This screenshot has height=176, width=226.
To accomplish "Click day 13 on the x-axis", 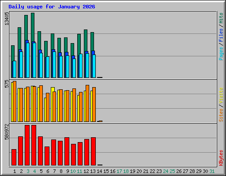I will pyautogui.click(x=93, y=171).
